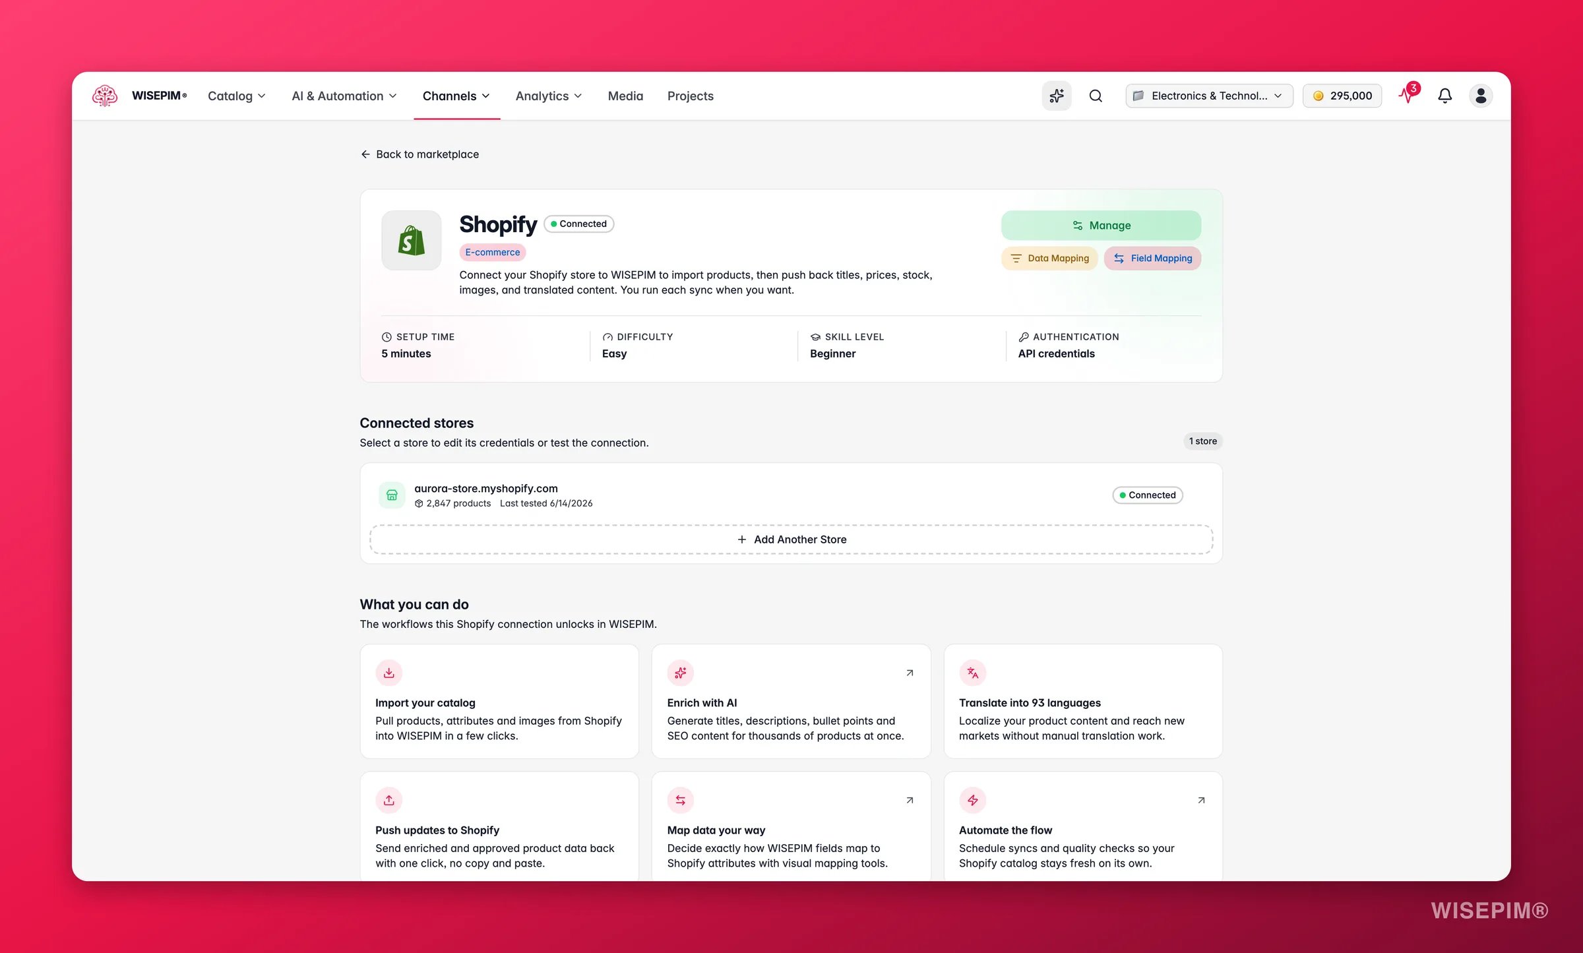Click the WISEPIM wordmark

click(x=159, y=96)
